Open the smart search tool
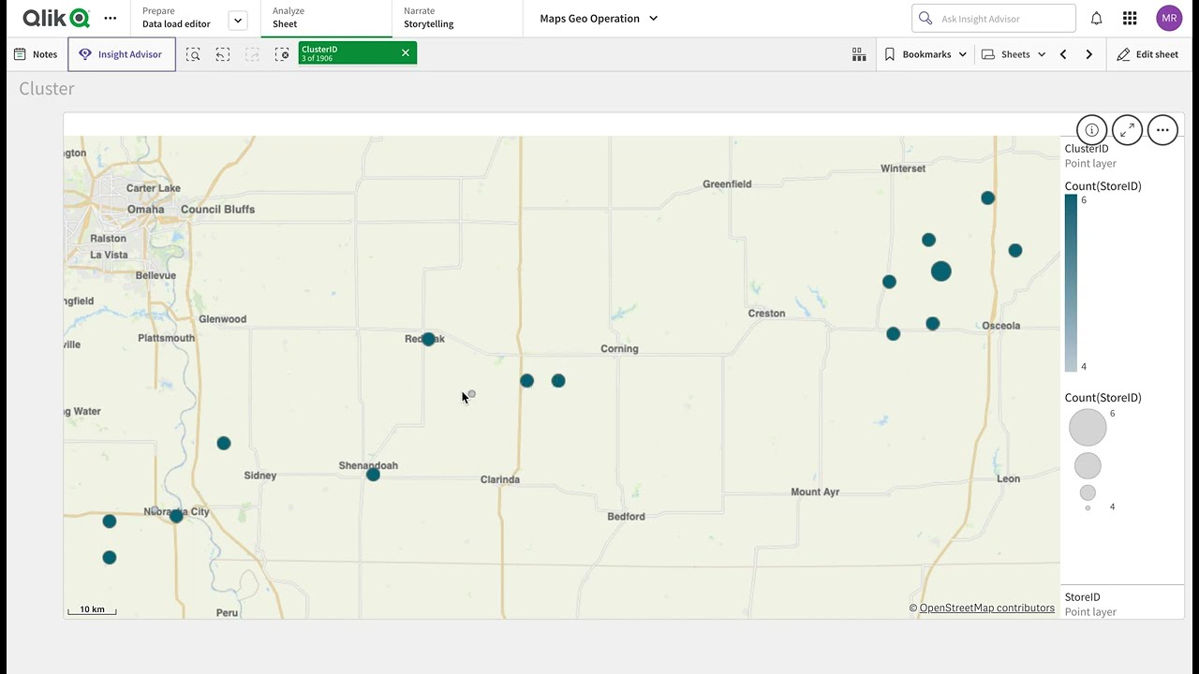Viewport: 1199px width, 674px height. [x=193, y=54]
